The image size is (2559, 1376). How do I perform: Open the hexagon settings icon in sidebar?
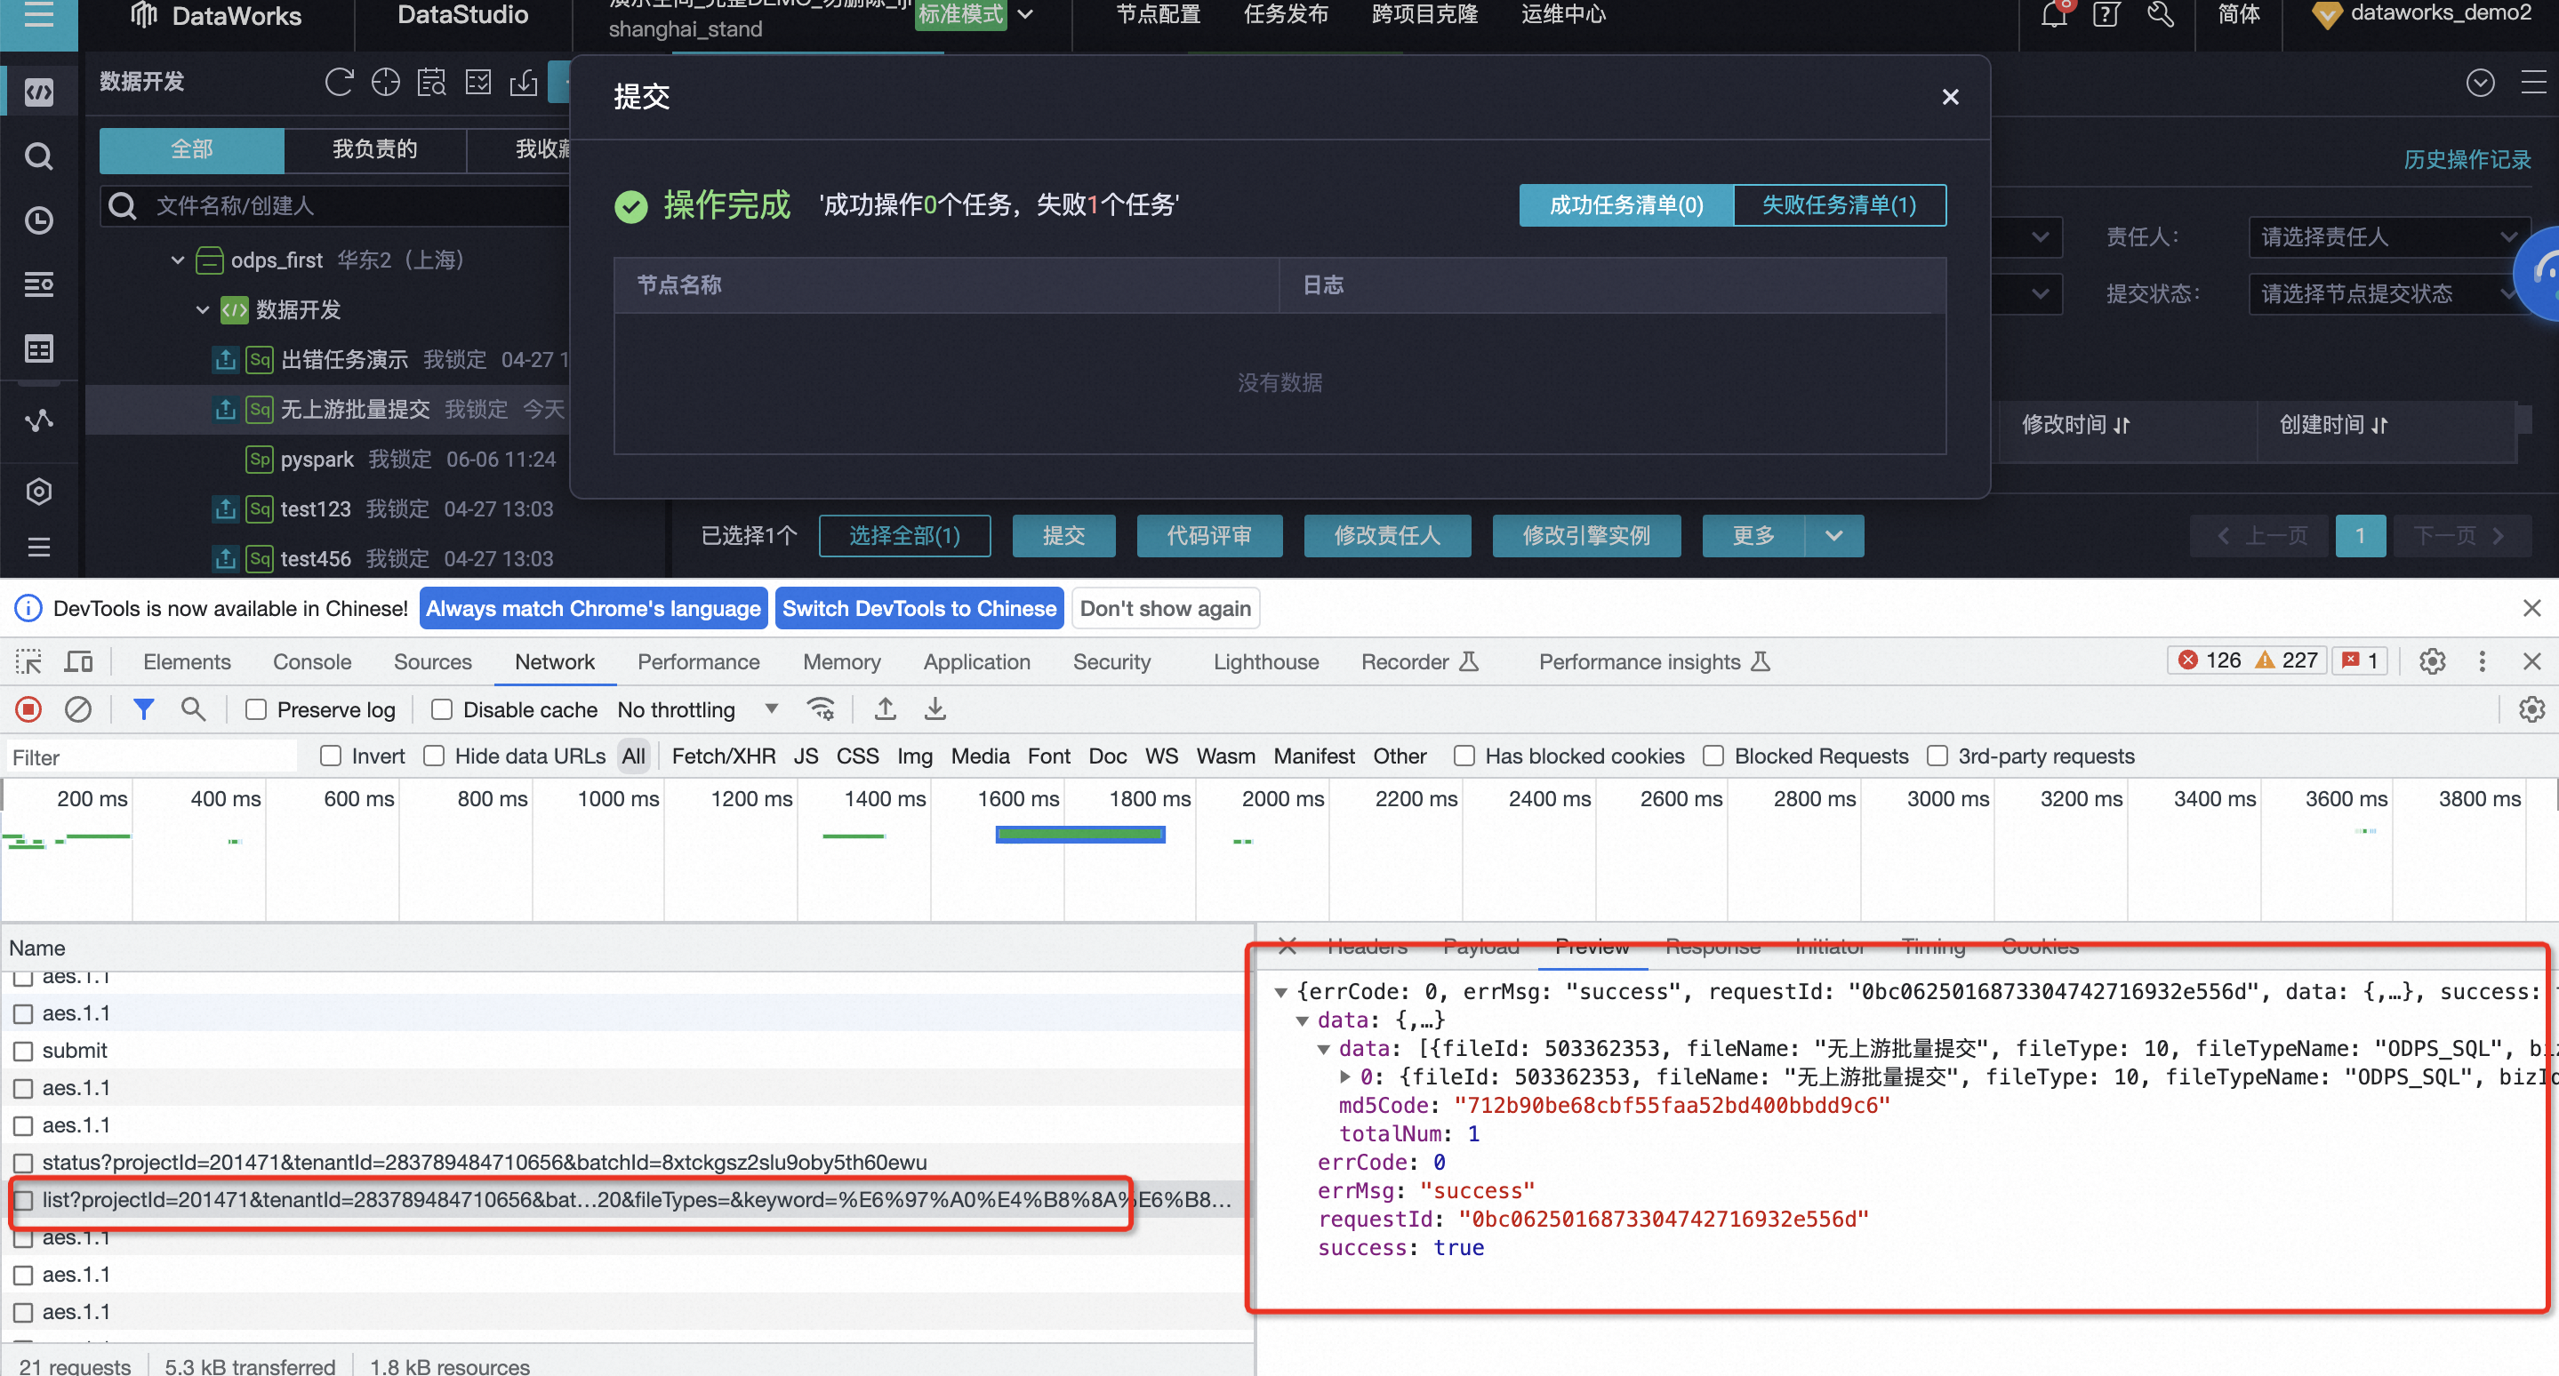point(39,492)
